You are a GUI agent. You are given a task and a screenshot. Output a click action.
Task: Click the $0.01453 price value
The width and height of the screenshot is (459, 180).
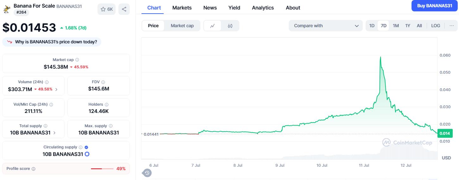pyautogui.click(x=29, y=28)
